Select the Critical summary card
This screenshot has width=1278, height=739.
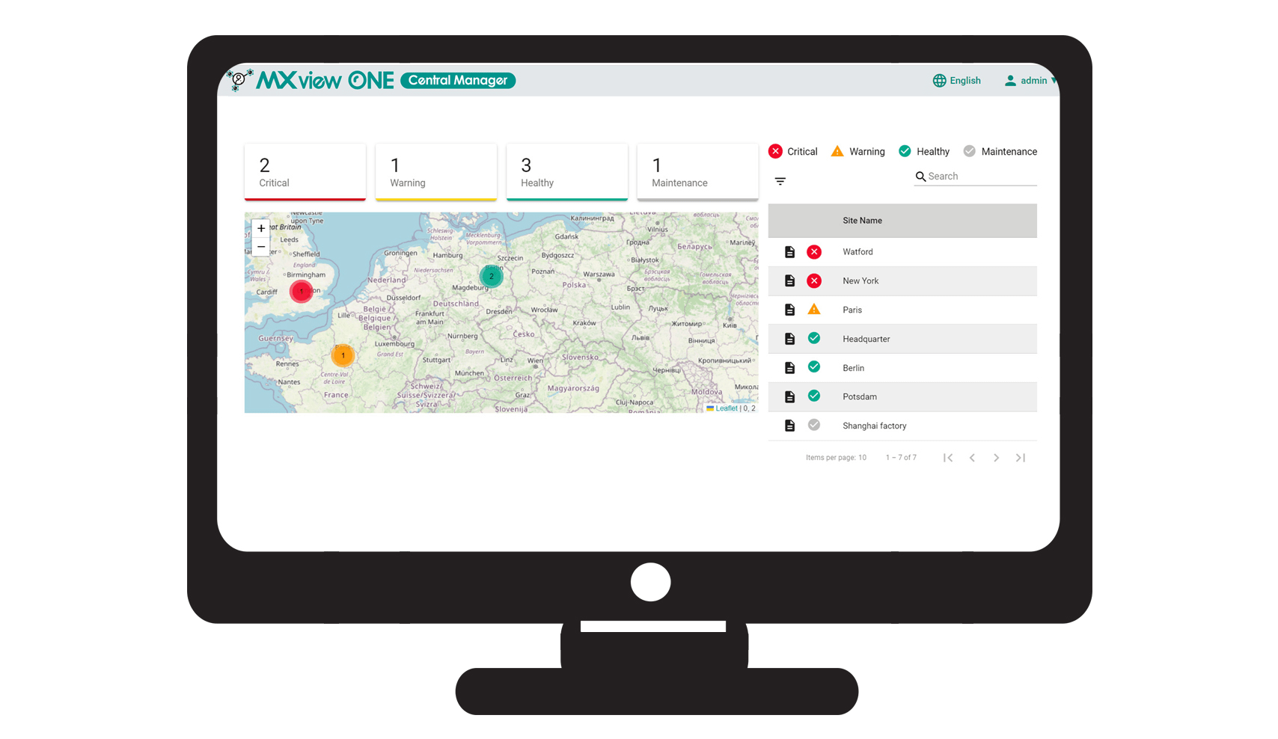click(305, 172)
